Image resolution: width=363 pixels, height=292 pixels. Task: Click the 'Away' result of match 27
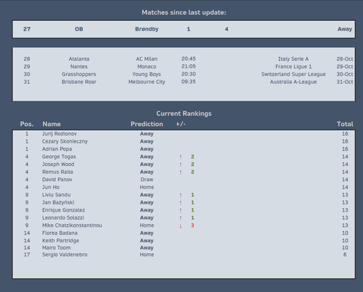coord(345,29)
